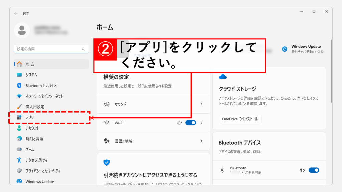This screenshot has width=342, height=192.
Task: Click the back arrow in title bar
Action: point(16,14)
